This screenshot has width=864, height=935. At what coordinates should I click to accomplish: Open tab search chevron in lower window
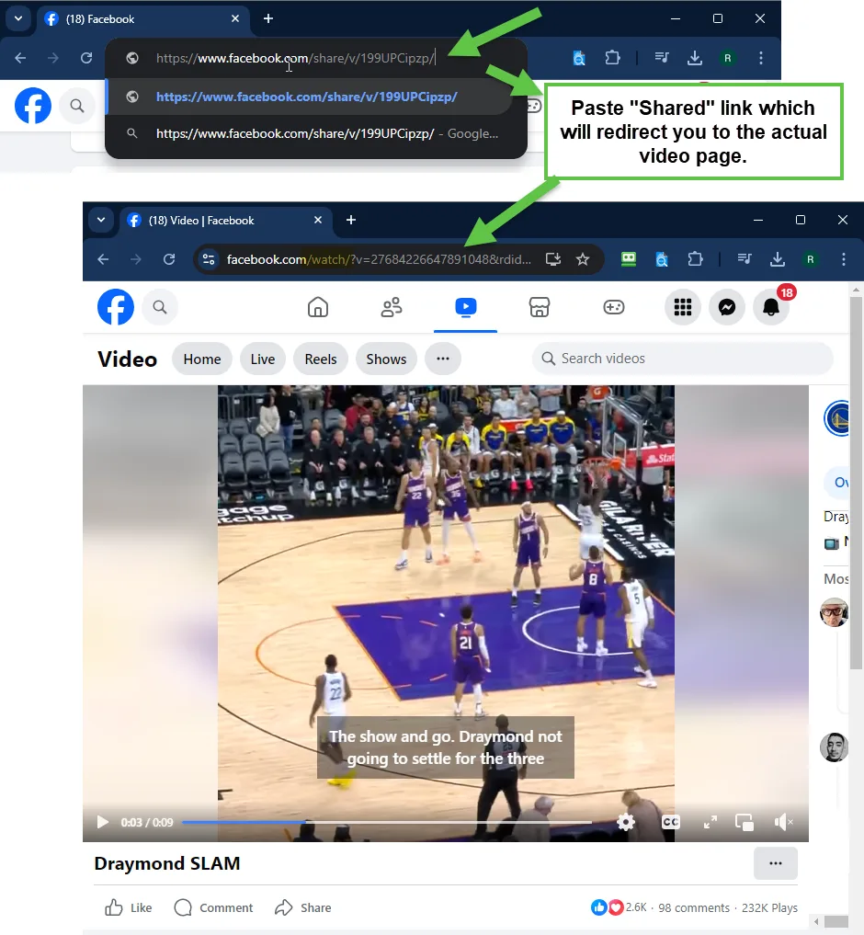[101, 220]
